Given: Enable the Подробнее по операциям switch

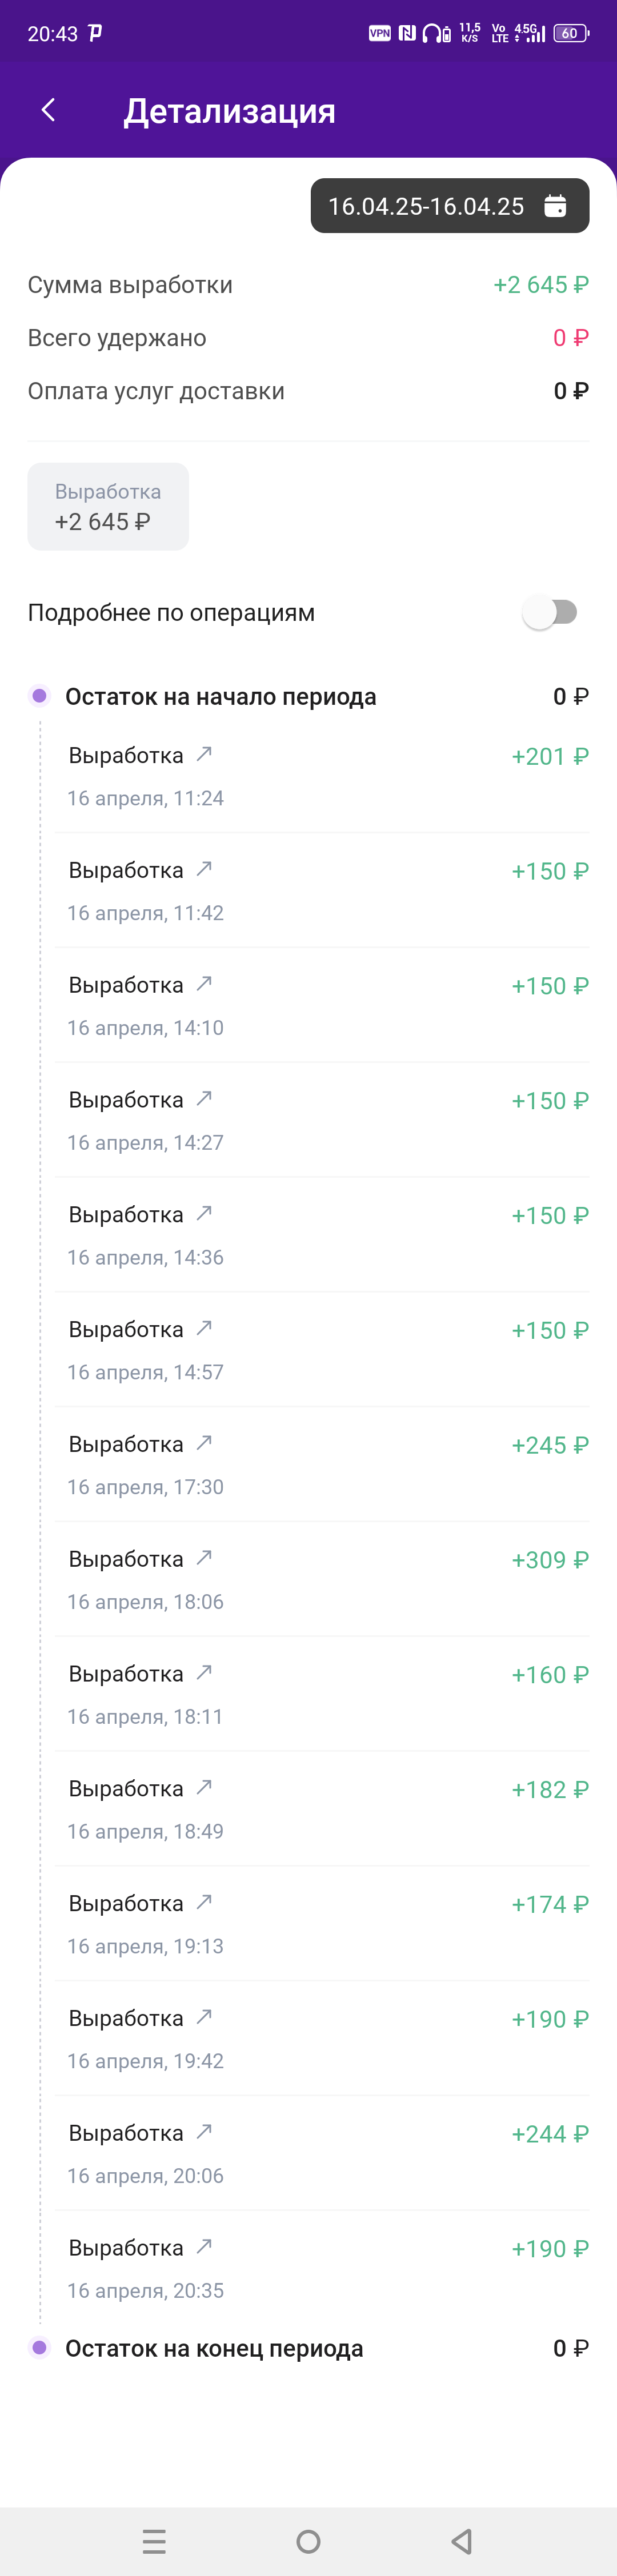Looking at the screenshot, I should [x=550, y=612].
